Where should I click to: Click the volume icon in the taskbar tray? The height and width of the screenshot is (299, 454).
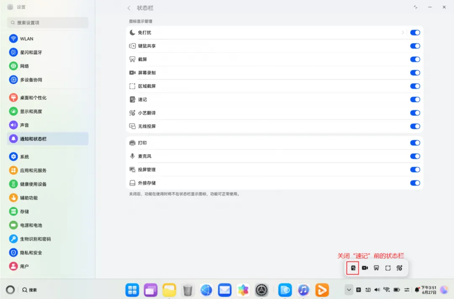click(x=377, y=290)
